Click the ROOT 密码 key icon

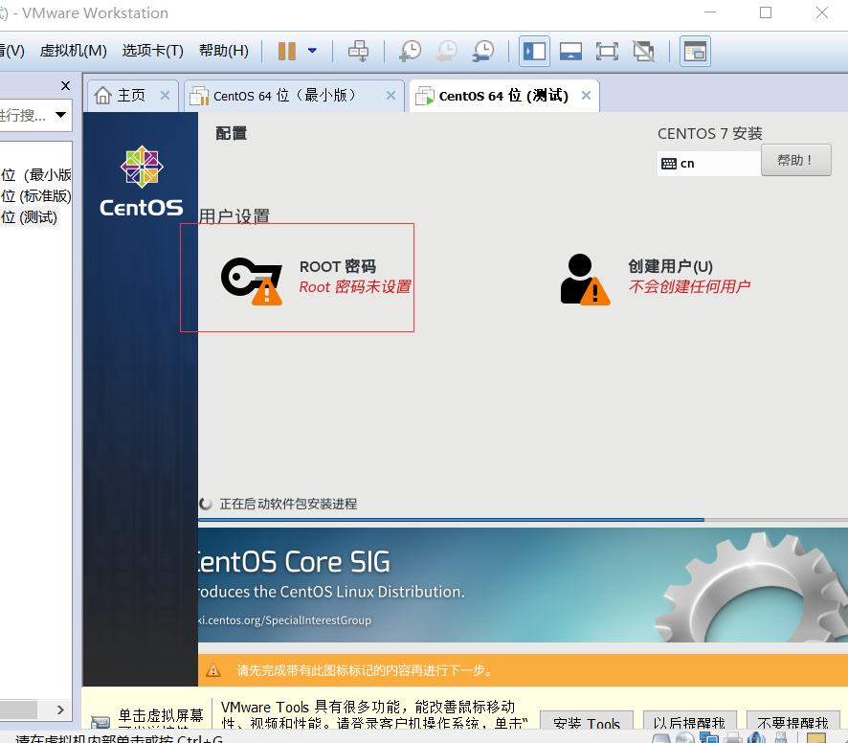tap(252, 281)
